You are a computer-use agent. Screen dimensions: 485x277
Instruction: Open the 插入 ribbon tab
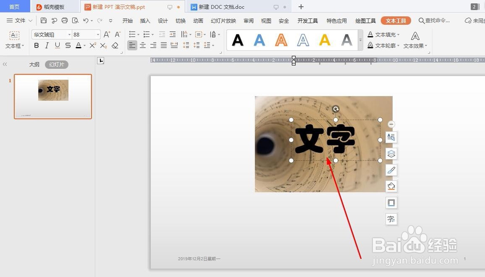click(145, 21)
